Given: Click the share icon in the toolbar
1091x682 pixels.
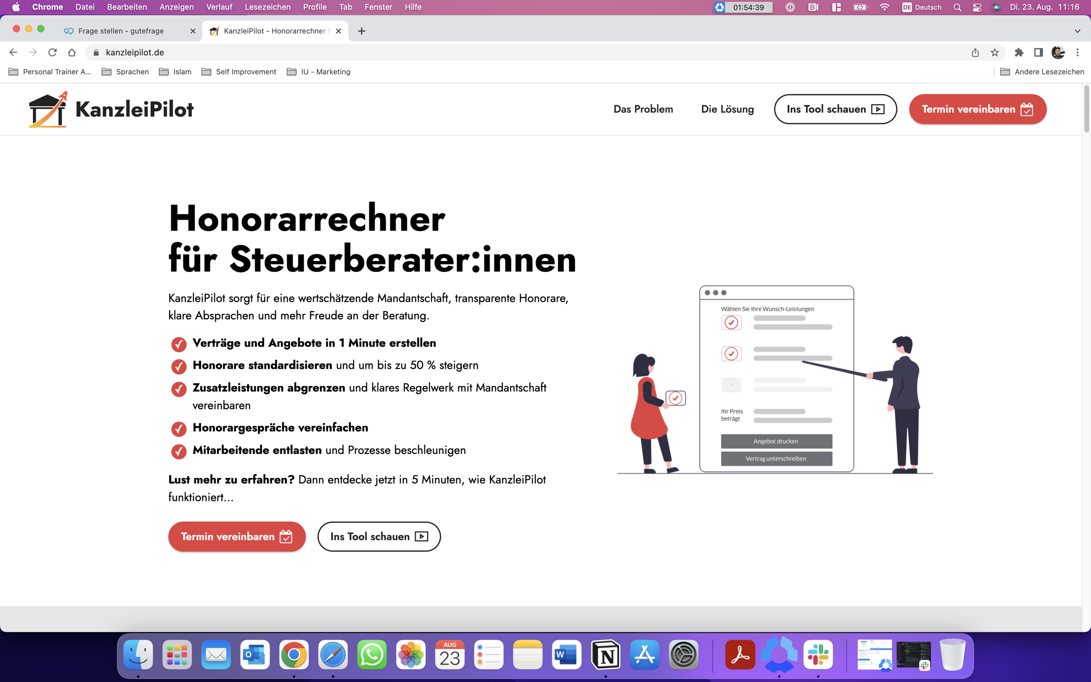Looking at the screenshot, I should 975,52.
